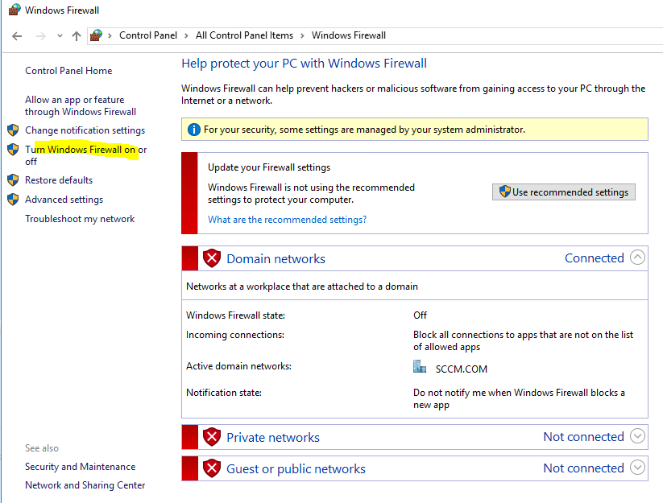Select Control Panel in the breadcrumb path
The width and height of the screenshot is (663, 503).
(x=148, y=35)
